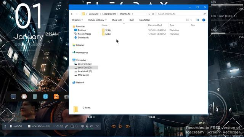Click the blue circular icon in the dock
The height and width of the screenshot is (137, 244).
point(45,97)
